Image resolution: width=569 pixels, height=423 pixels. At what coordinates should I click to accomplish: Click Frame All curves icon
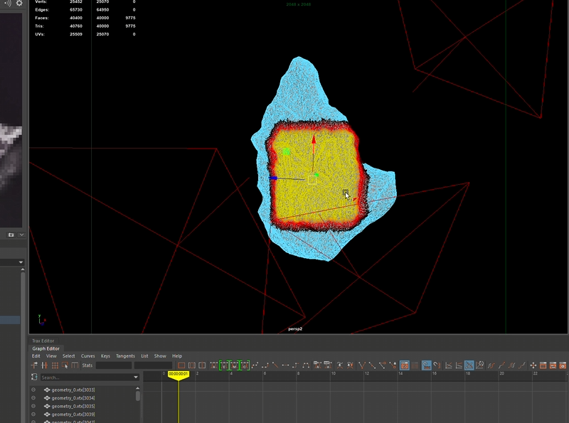tap(181, 365)
